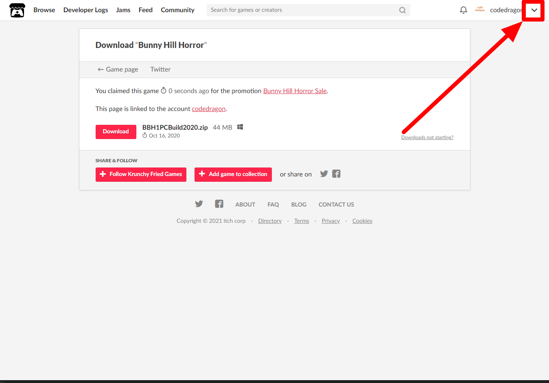Open the Cookies footer link
Image resolution: width=549 pixels, height=383 pixels.
362,221
